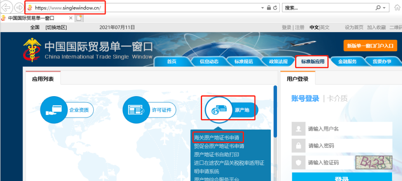Click the blue 登录 submit button
The height and width of the screenshot is (181, 402).
coord(342,177)
